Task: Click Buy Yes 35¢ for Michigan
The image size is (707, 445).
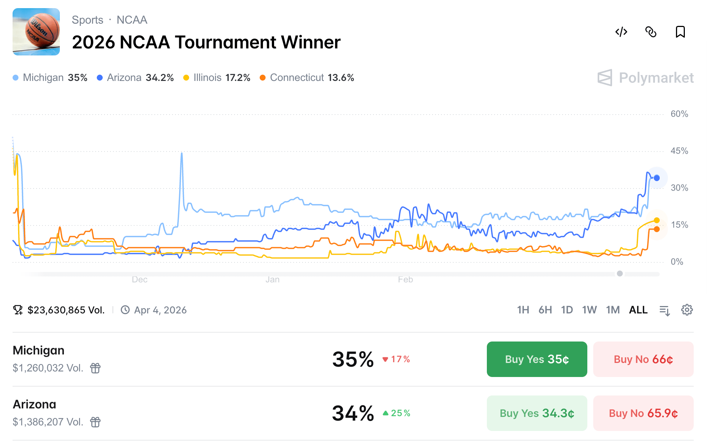Action: point(536,359)
